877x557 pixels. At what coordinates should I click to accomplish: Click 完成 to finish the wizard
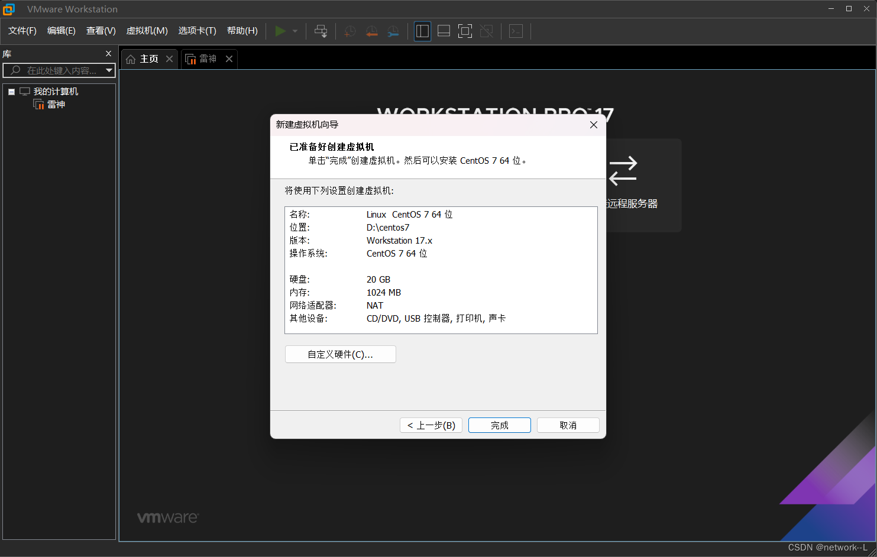click(x=500, y=425)
